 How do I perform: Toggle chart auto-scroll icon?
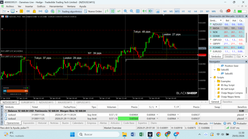click(144, 11)
